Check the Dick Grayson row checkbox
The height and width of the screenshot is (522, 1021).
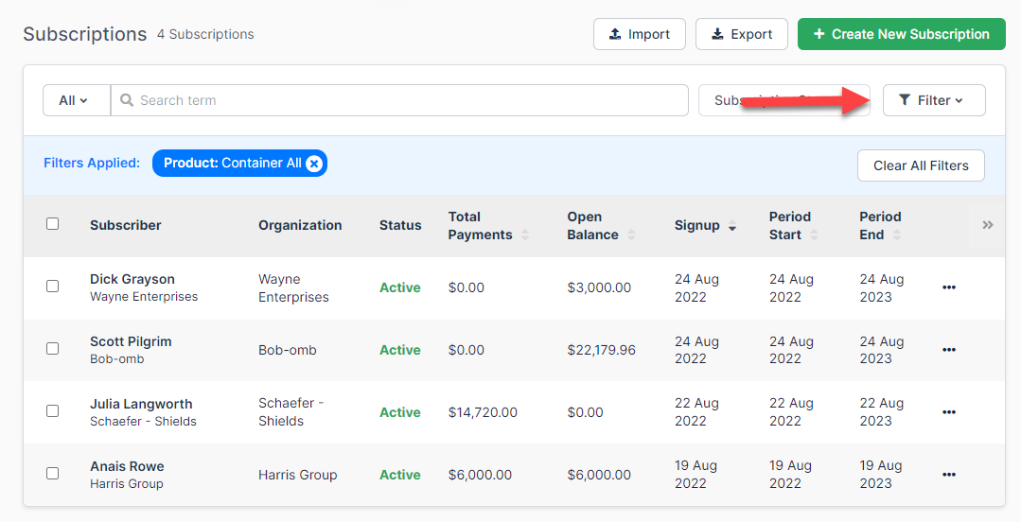pos(53,286)
